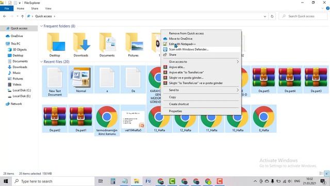
Task: Open the Share ribbon tab
Action: (x=35, y=8)
